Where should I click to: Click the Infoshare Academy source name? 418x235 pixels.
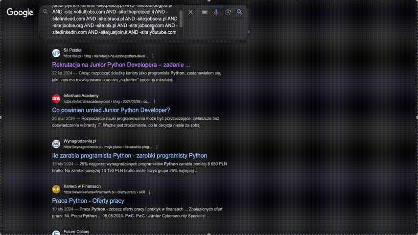pyautogui.click(x=81, y=95)
